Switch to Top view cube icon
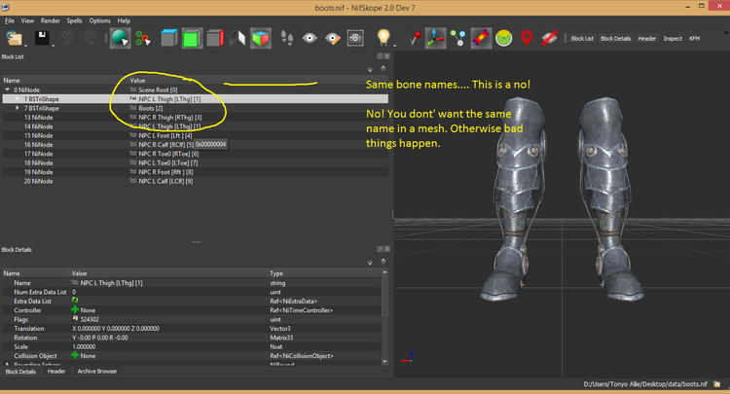This screenshot has height=394, width=730. [x=169, y=38]
